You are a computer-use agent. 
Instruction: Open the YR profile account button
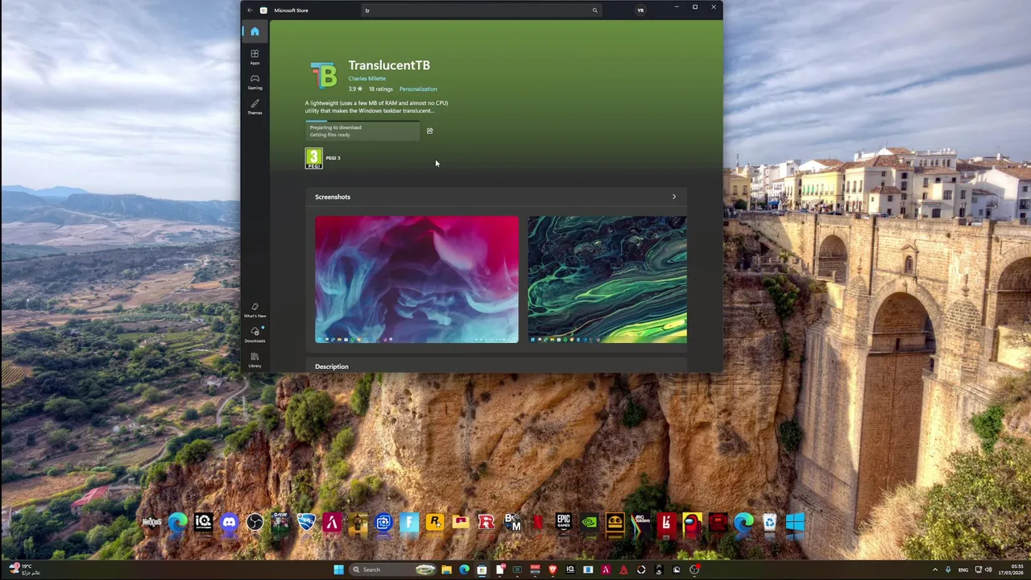(640, 10)
